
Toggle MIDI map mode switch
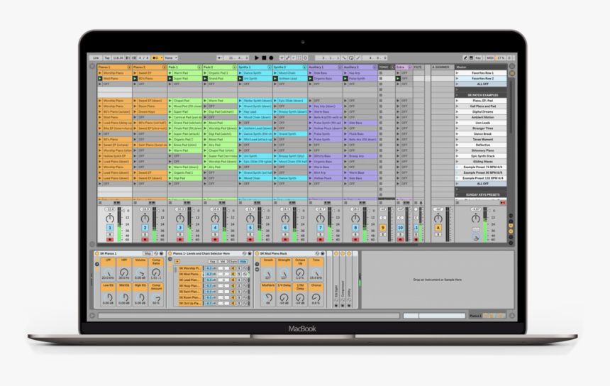(x=490, y=57)
